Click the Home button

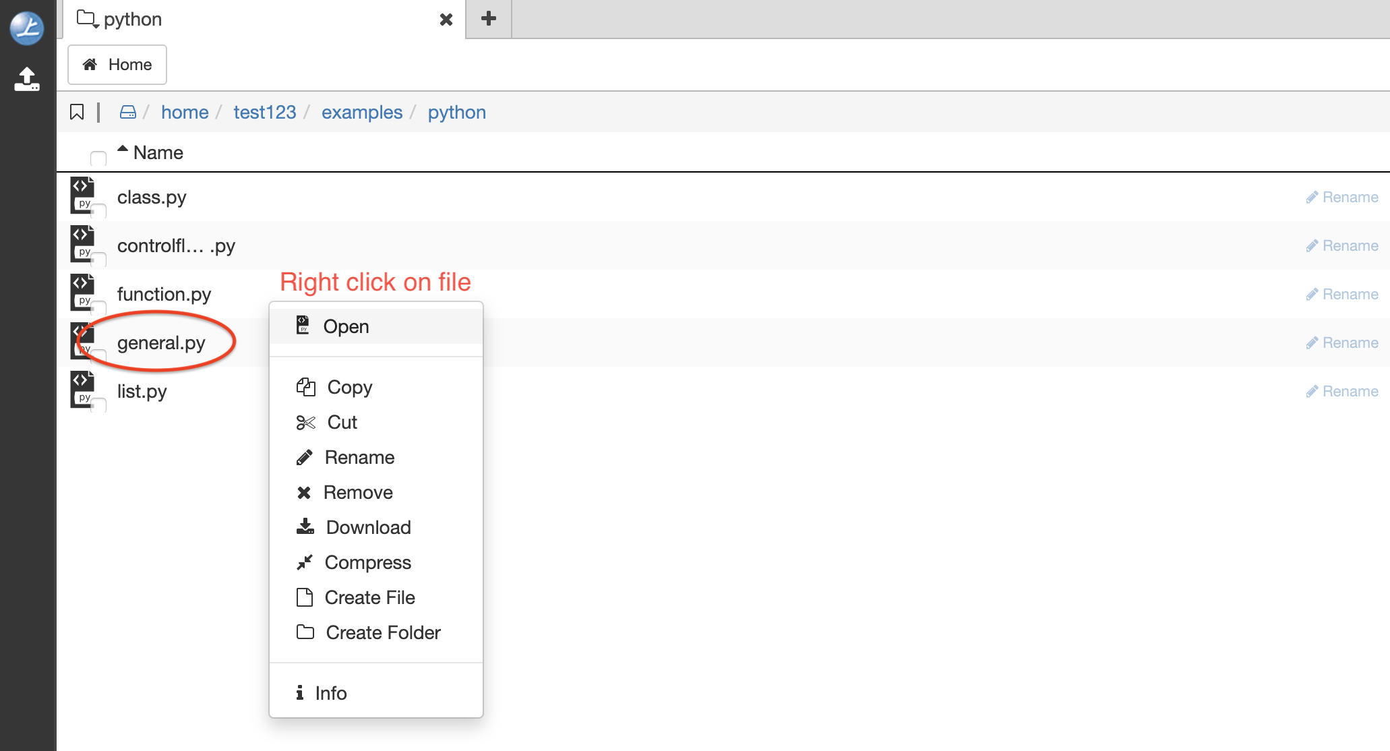(x=117, y=64)
